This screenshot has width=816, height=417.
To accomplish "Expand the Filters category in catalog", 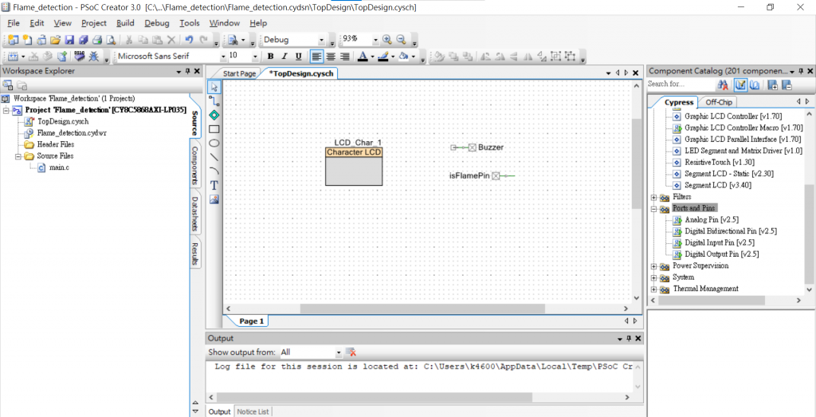I will pos(653,197).
